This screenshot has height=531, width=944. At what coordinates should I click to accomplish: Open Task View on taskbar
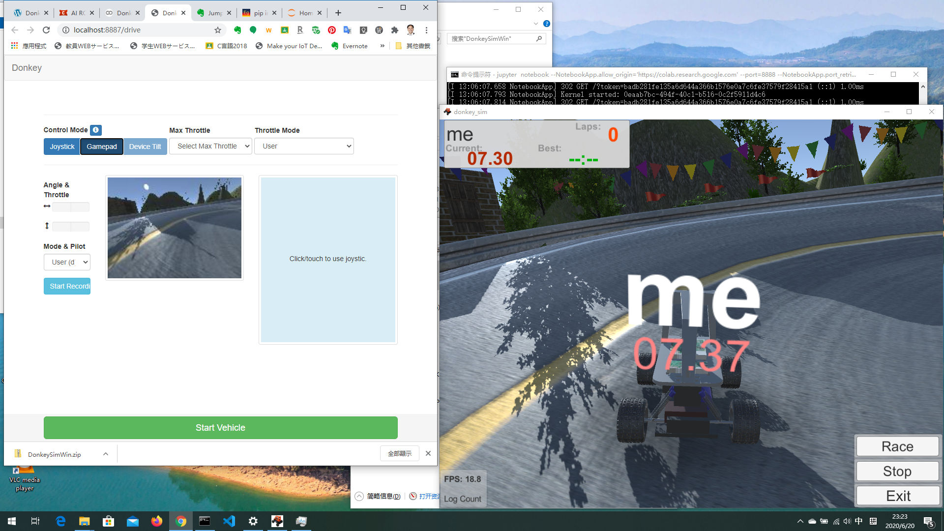point(35,521)
